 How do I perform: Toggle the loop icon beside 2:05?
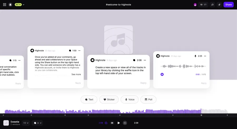coord(106,123)
